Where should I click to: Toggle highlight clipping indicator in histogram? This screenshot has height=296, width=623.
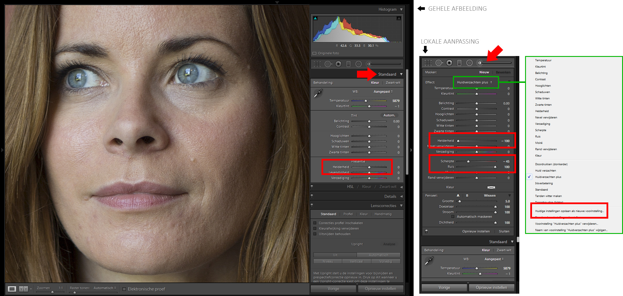click(399, 18)
